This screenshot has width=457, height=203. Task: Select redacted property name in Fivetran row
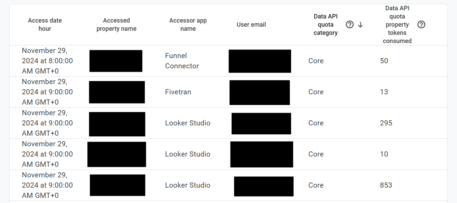pos(117,92)
